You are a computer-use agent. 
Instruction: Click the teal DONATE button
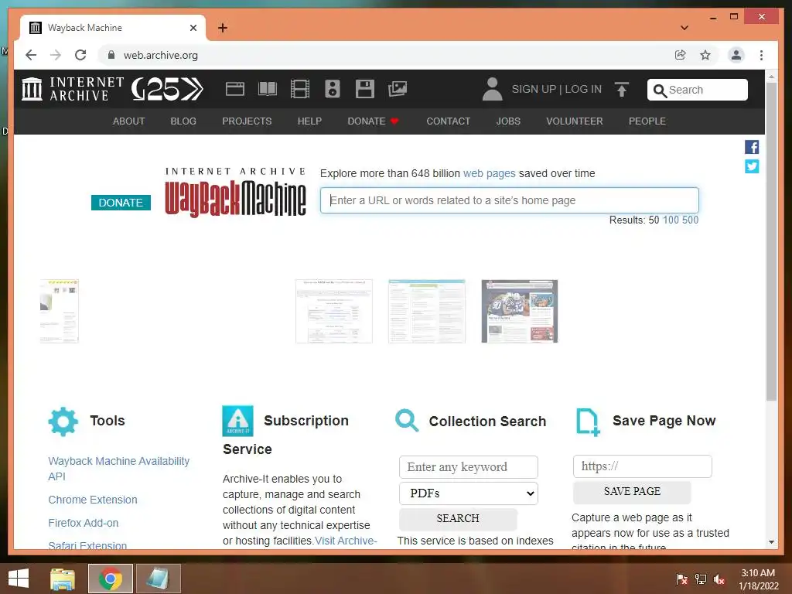121,203
